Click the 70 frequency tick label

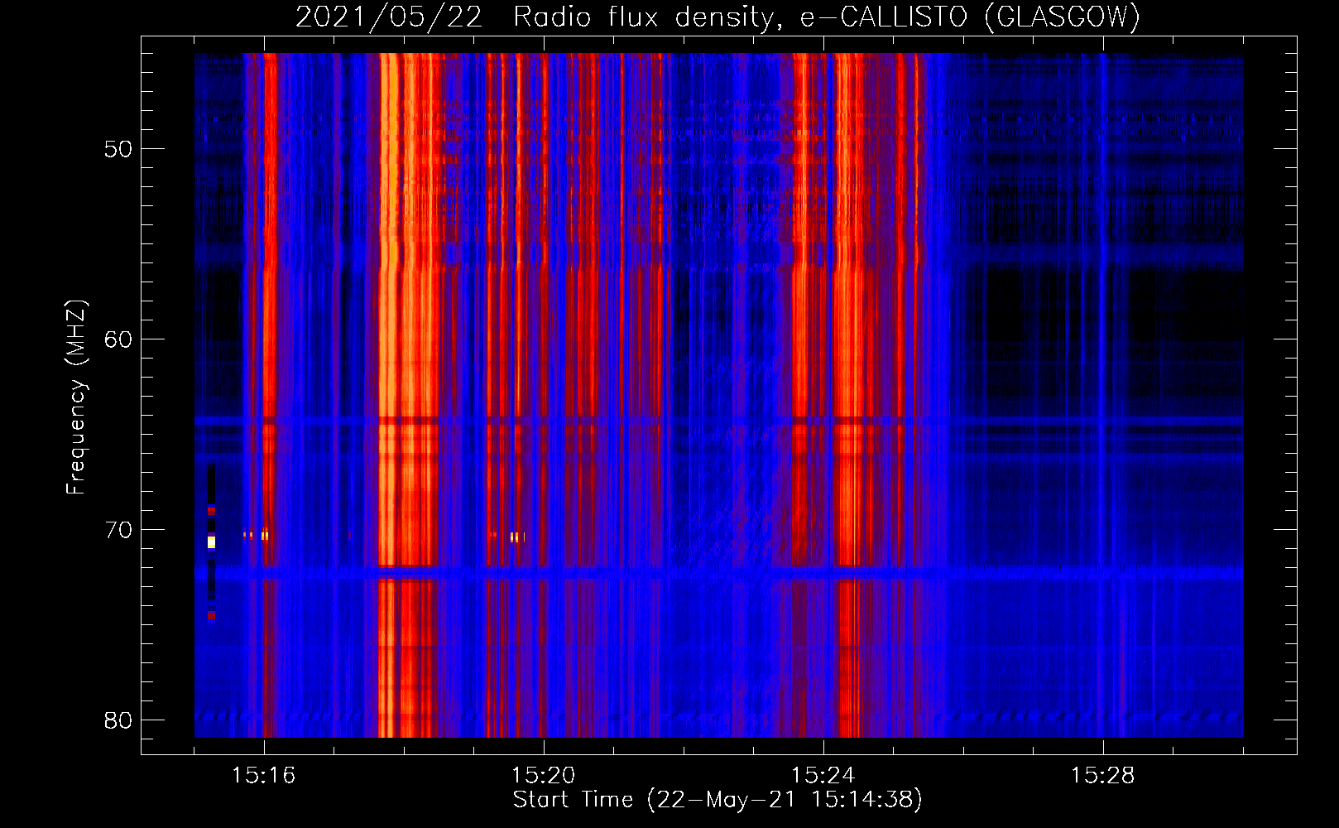click(118, 530)
